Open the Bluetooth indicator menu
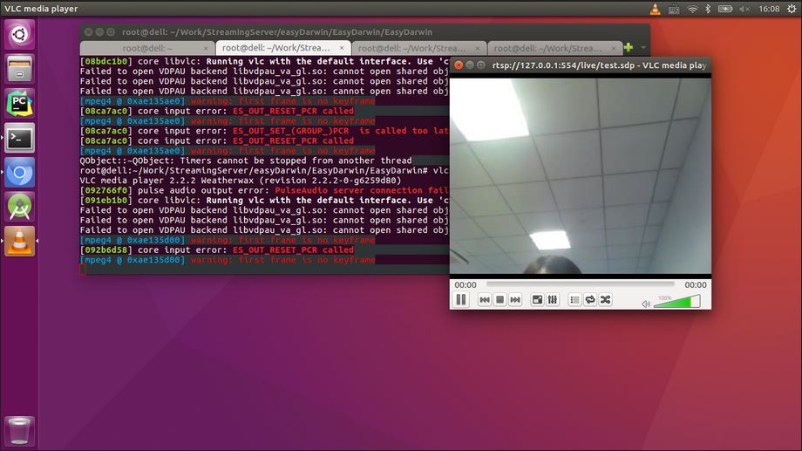This screenshot has width=802, height=451. [708, 9]
